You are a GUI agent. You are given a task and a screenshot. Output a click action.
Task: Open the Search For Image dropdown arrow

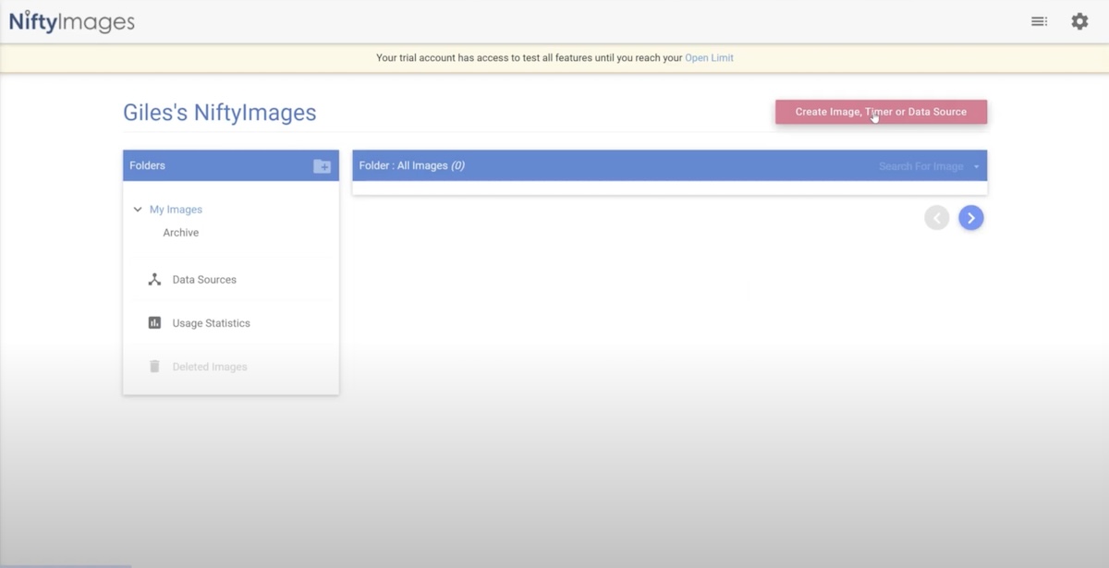click(x=977, y=167)
